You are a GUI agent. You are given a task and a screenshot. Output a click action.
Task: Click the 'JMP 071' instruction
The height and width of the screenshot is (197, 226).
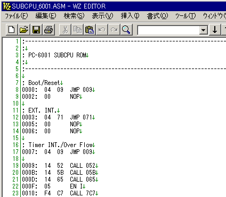point(81,117)
